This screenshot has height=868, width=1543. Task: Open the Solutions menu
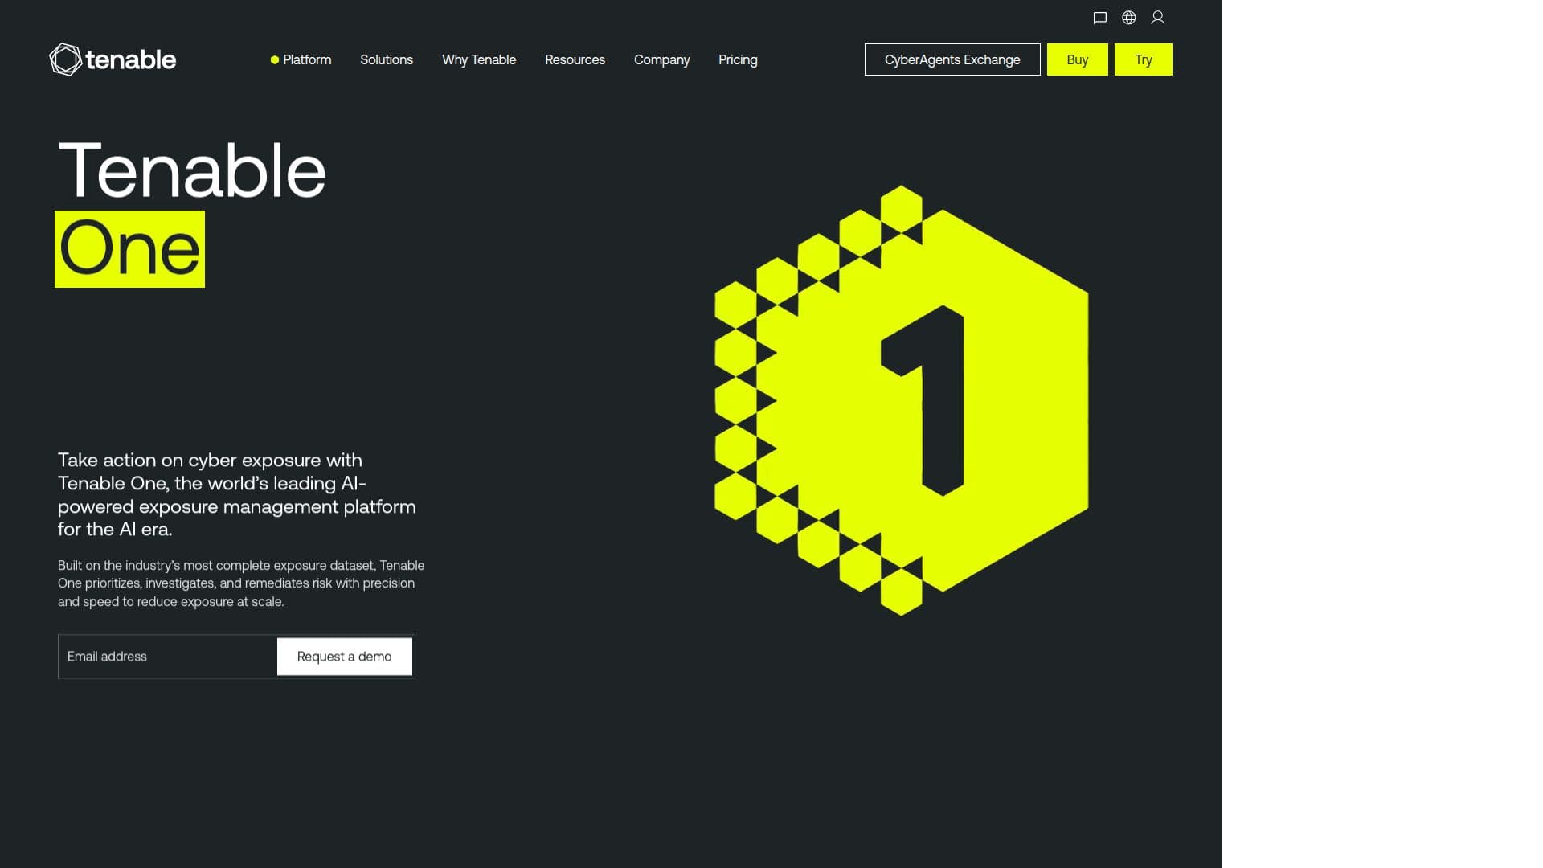coord(387,59)
